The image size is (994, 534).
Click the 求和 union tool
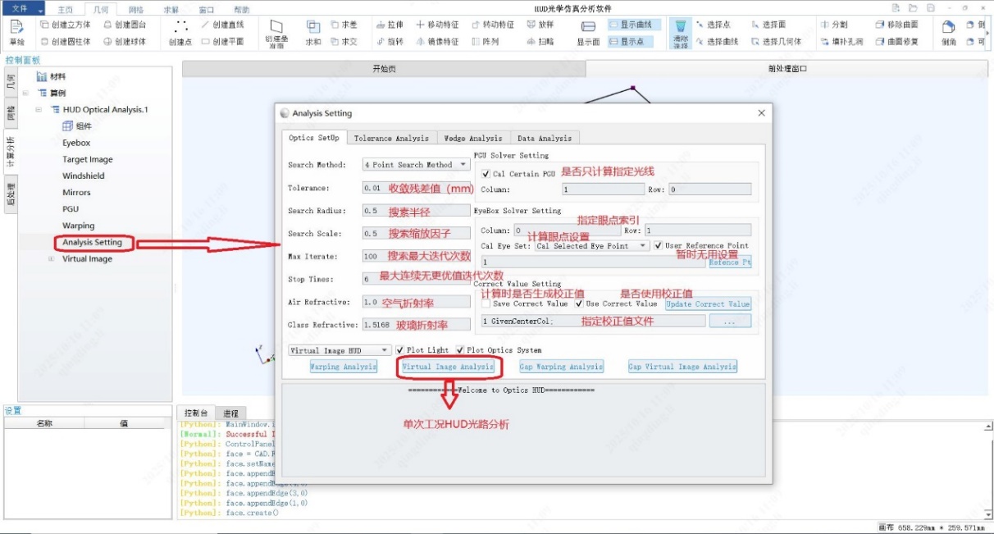[313, 33]
